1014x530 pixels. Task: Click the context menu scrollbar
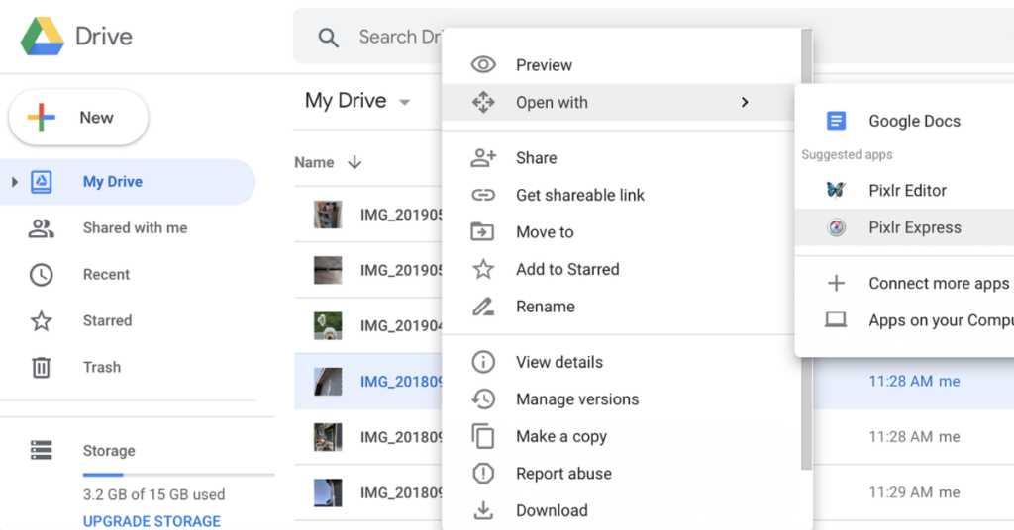pyautogui.click(x=806, y=249)
